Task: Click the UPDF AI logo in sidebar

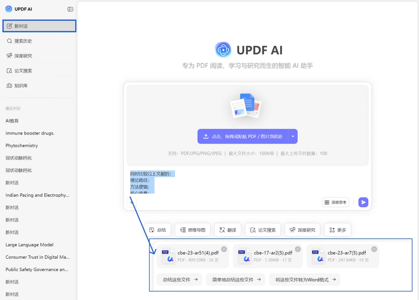Action: coord(9,9)
